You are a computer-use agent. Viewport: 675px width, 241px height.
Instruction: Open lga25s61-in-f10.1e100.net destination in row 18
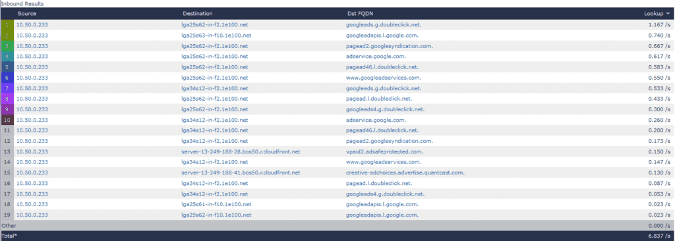point(216,204)
